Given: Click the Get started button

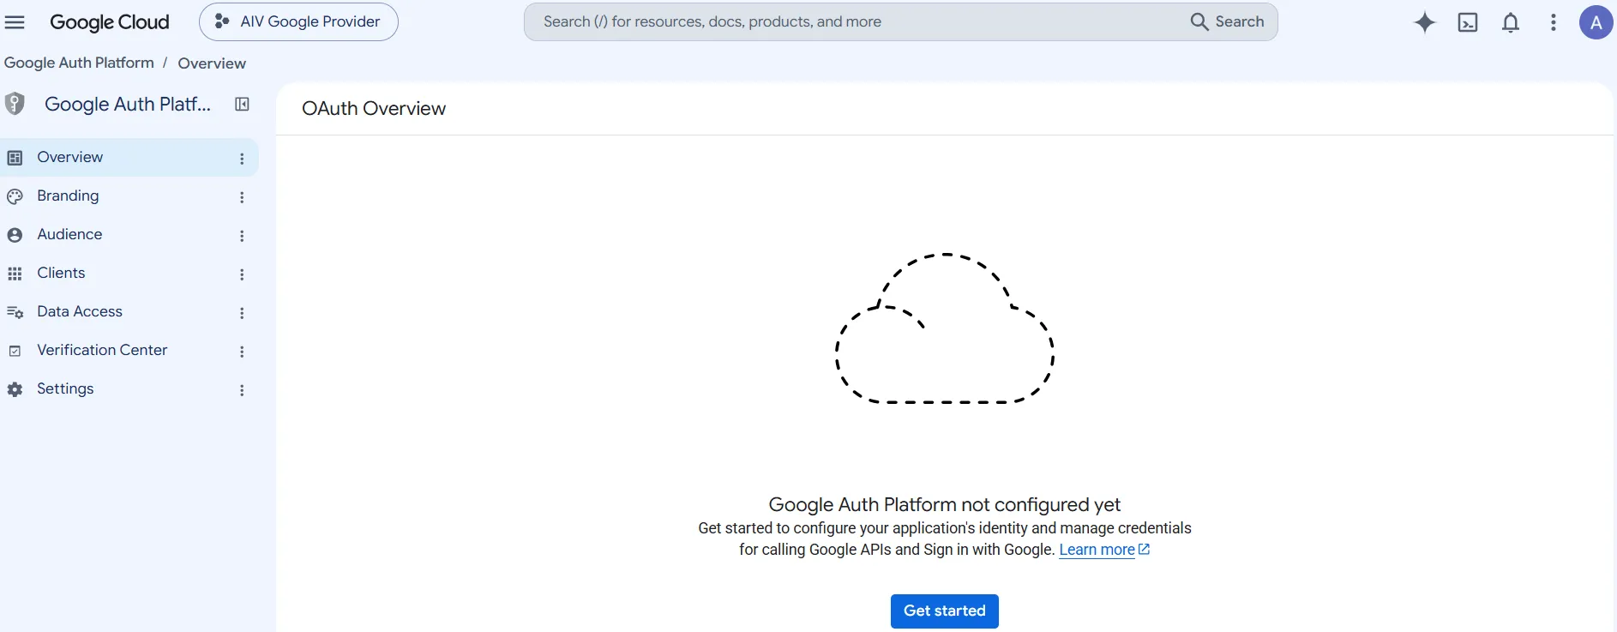Looking at the screenshot, I should (x=944, y=611).
